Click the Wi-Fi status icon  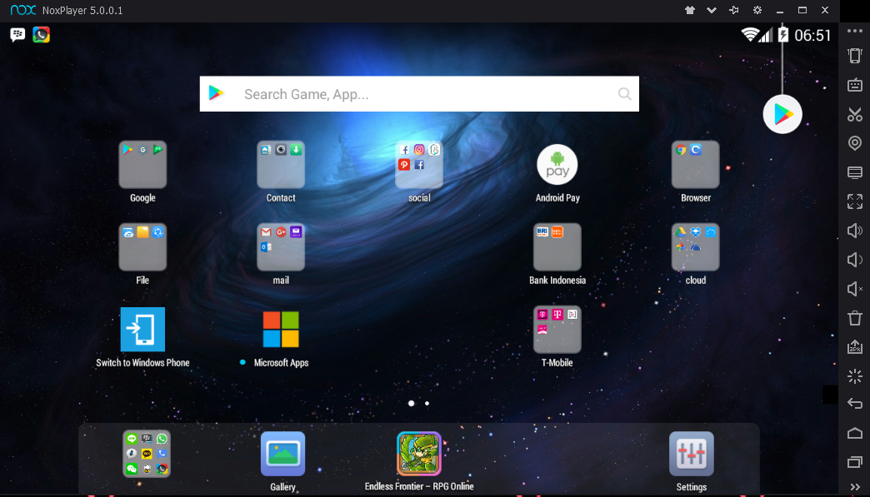[750, 35]
